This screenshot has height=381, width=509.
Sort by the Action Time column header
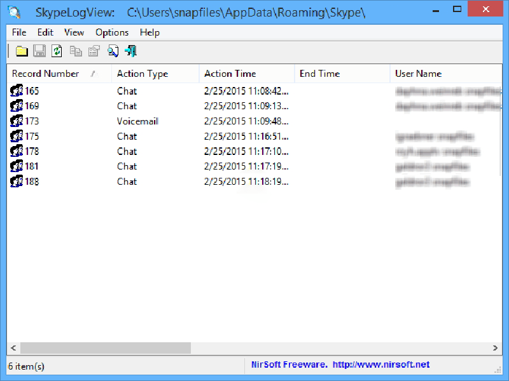tap(247, 74)
